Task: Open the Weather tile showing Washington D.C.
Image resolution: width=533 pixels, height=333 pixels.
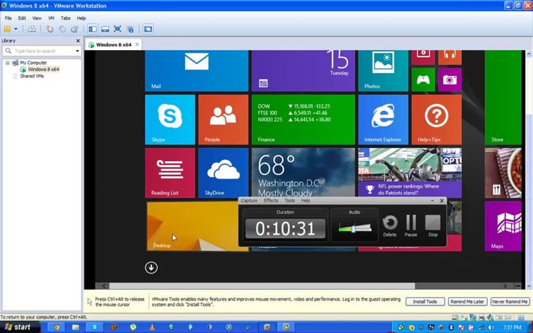Action: click(303, 173)
